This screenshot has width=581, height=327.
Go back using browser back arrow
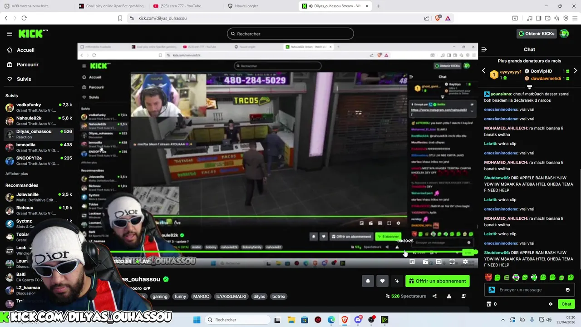click(x=6, y=18)
